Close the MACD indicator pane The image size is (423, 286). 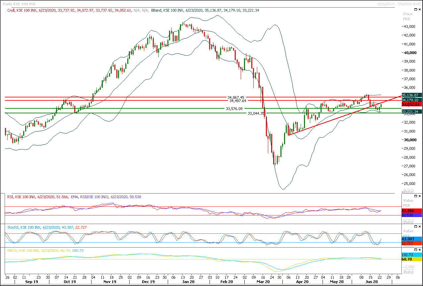(x=420, y=251)
